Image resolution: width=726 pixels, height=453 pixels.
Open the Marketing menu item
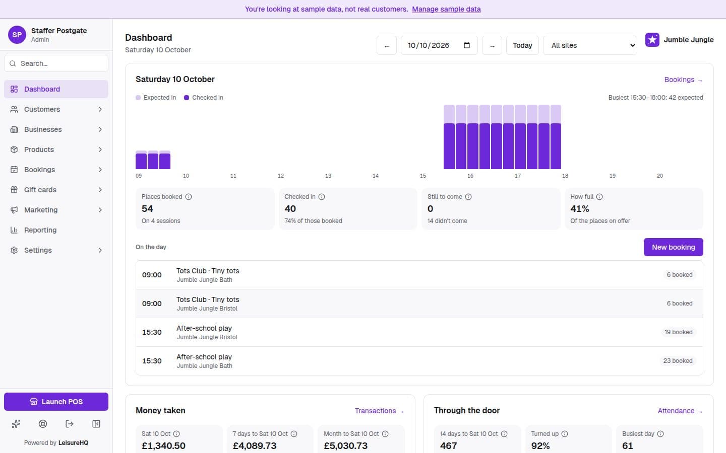(56, 210)
